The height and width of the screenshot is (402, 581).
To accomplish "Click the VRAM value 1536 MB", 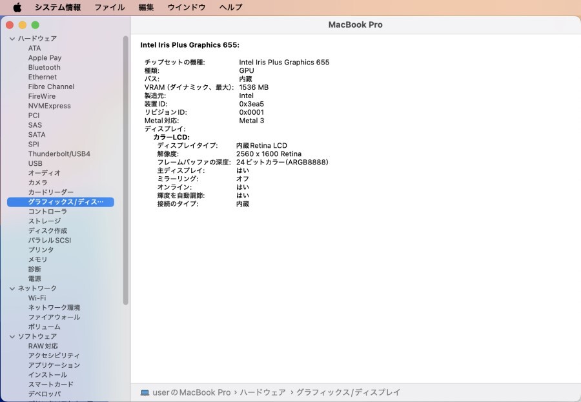I will click(254, 88).
